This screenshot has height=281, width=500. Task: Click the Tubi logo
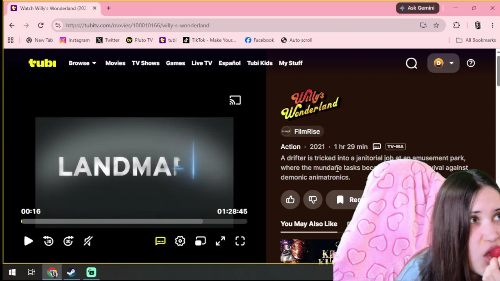[x=42, y=63]
